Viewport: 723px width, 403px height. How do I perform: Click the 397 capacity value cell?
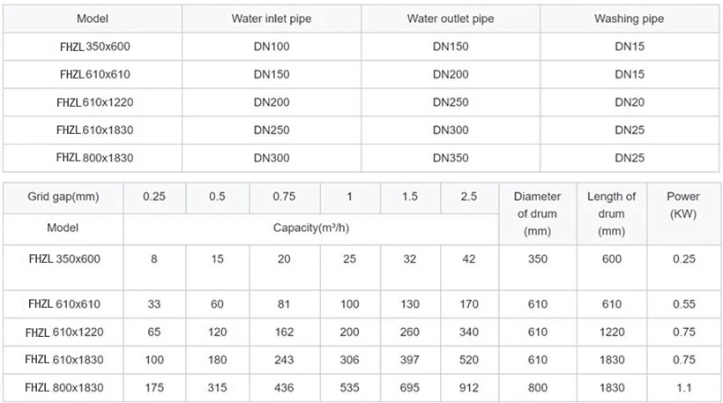[410, 360]
